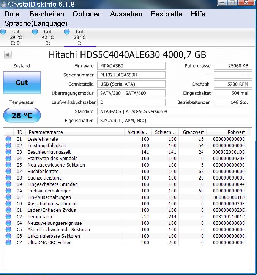Viewport: 257px width, 275px height.
Task: Click status orb for Drehwiederholungen row
Action: [x=8, y=191]
